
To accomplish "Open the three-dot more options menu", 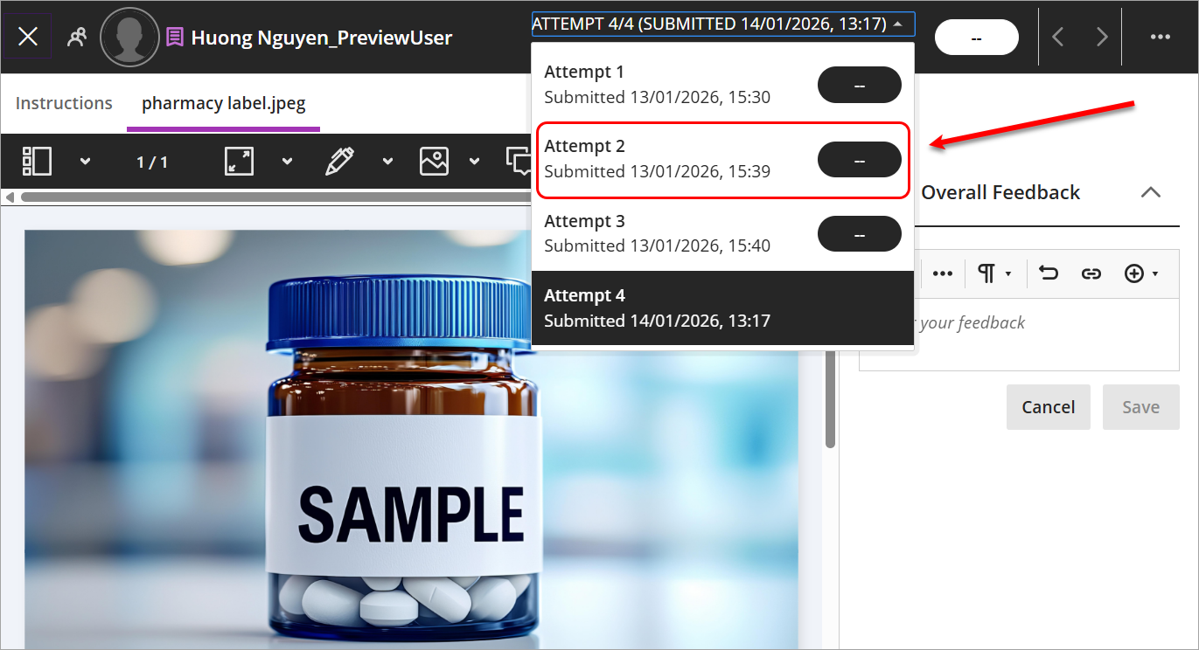I will pos(1161,37).
